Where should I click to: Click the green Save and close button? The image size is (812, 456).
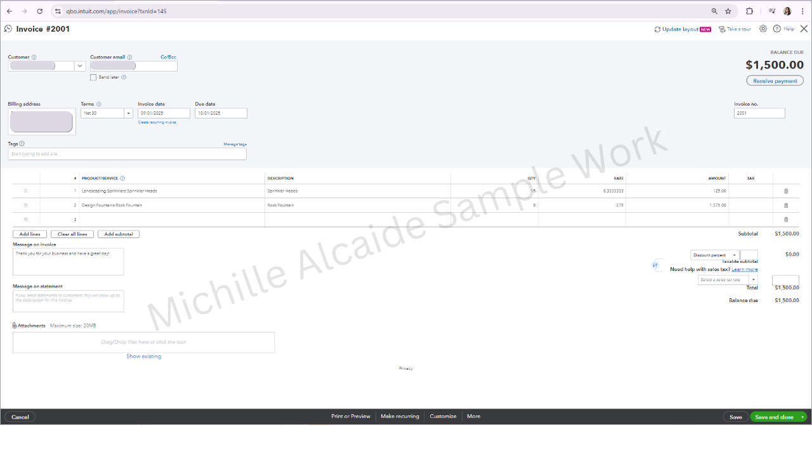click(774, 417)
